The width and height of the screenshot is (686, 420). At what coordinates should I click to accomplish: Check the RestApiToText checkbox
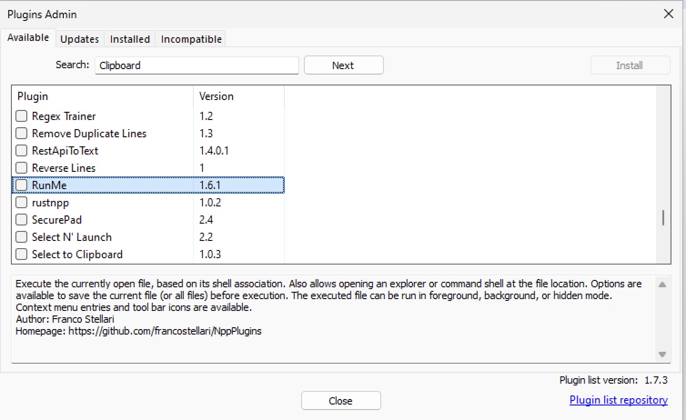tap(21, 150)
